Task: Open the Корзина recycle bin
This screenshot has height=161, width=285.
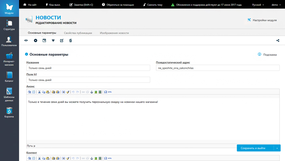Action: click(9, 112)
